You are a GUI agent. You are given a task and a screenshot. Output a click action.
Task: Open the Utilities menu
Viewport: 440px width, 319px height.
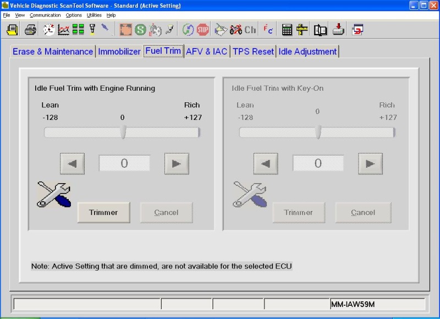[x=94, y=15]
